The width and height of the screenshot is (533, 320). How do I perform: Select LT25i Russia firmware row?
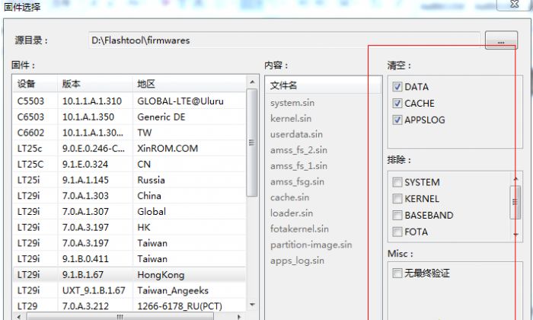[129, 180]
